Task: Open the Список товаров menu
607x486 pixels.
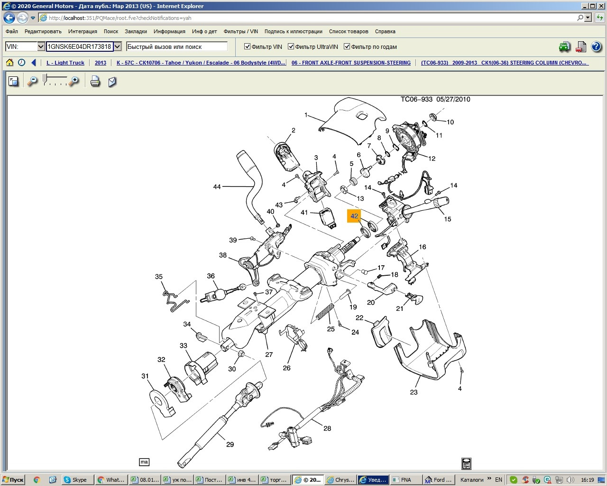Action: [349, 31]
